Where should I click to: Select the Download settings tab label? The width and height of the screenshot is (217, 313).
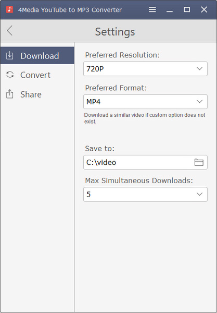[40, 56]
